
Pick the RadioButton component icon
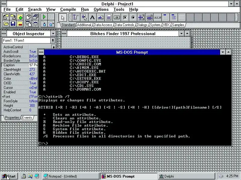pyautogui.click(x=133, y=17)
